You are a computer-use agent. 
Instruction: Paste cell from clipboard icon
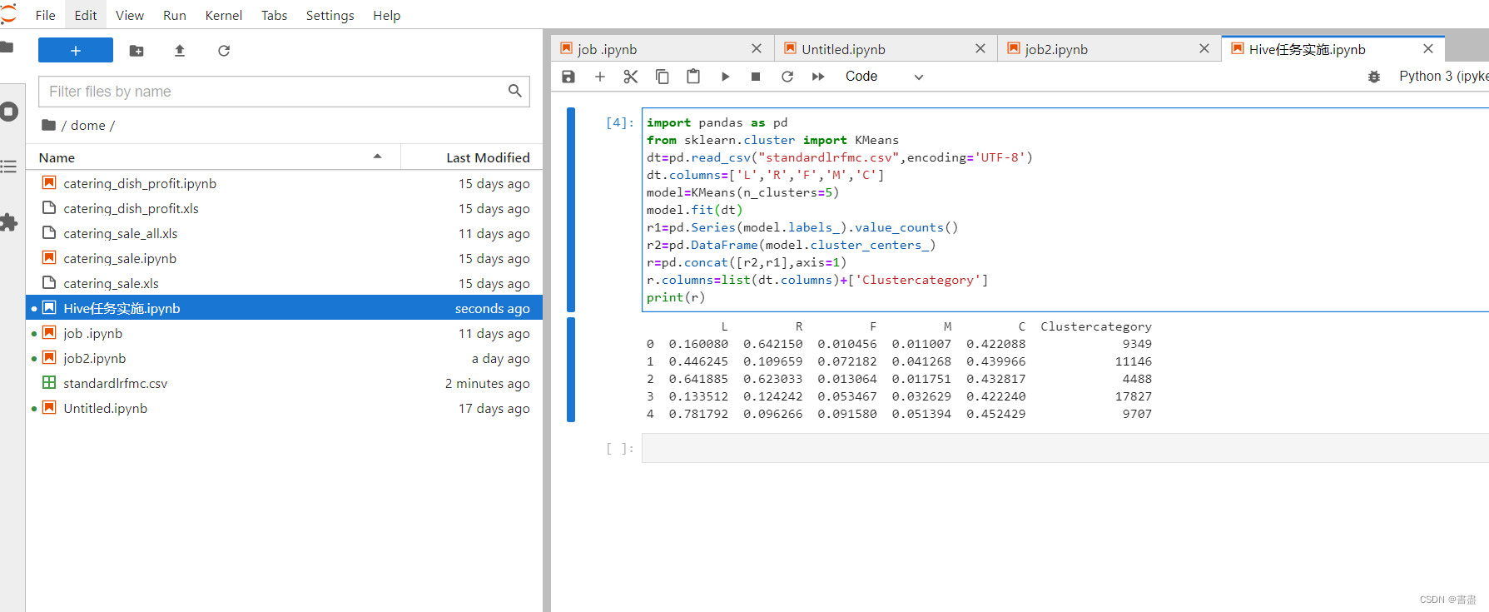[x=693, y=77]
